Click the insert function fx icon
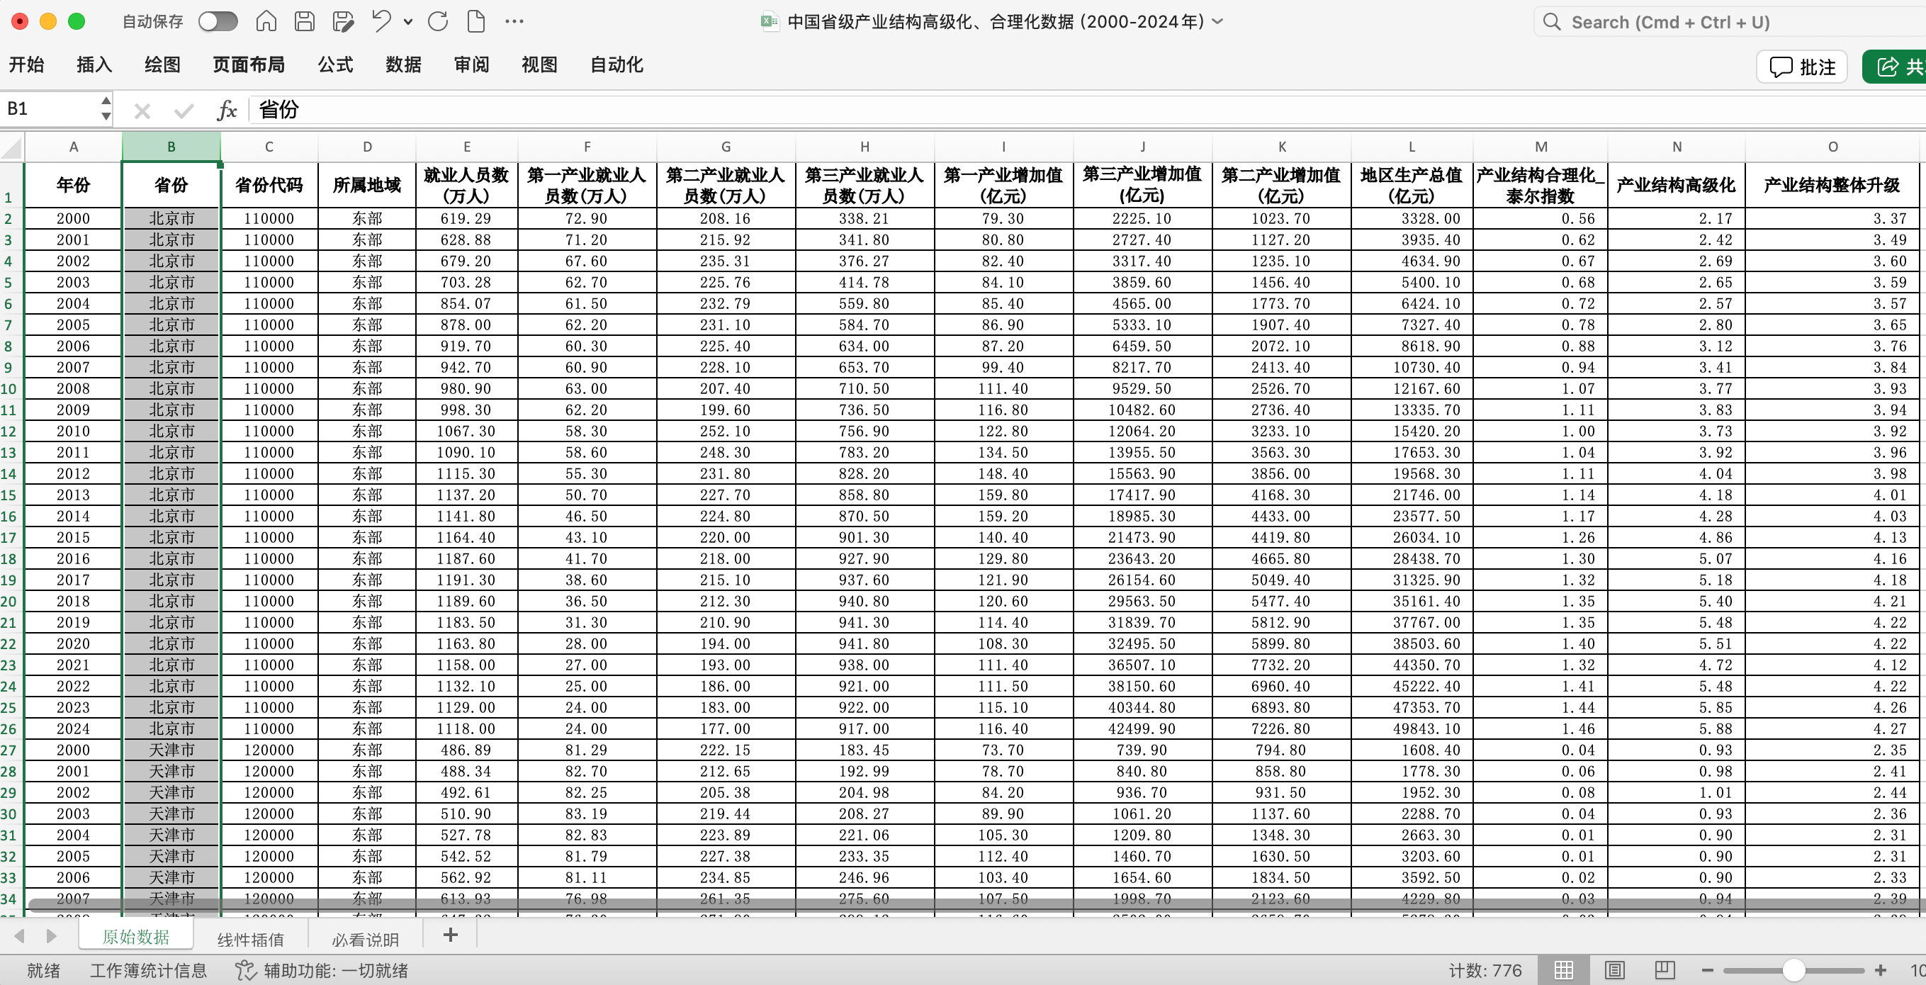1926x985 pixels. [x=227, y=110]
